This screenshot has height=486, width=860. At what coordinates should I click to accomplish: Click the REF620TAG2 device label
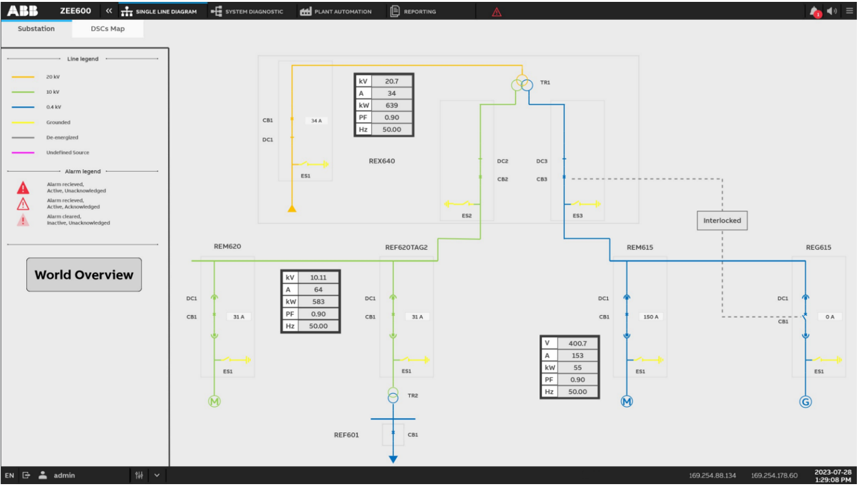coord(406,248)
